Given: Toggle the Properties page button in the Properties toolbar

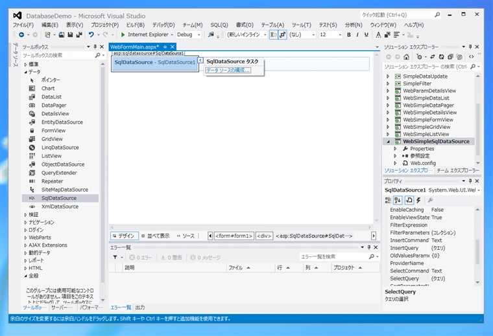Looking at the screenshot, I should click(x=409, y=200).
